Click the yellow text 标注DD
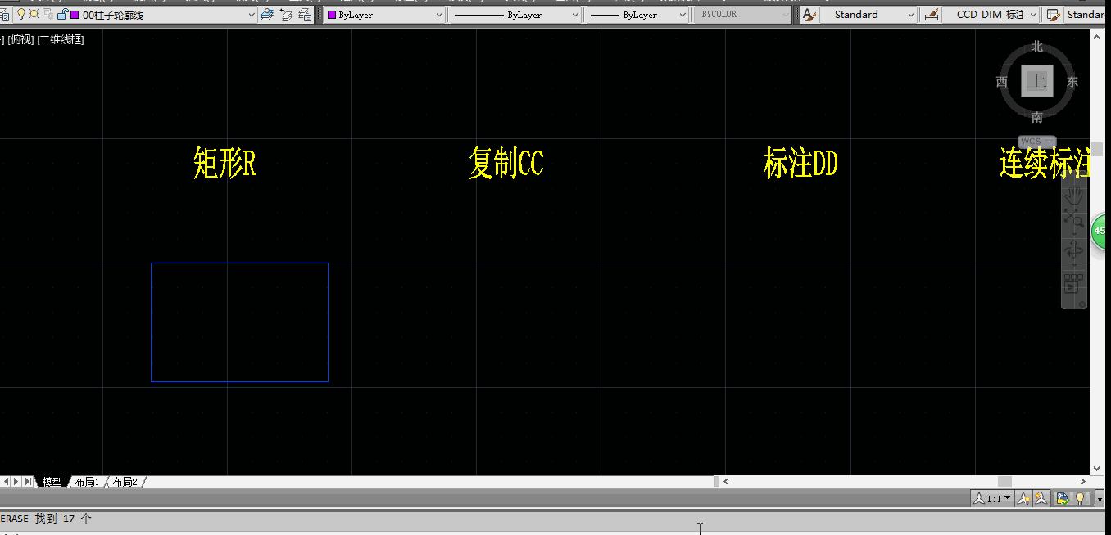The image size is (1111, 535). coord(800,163)
